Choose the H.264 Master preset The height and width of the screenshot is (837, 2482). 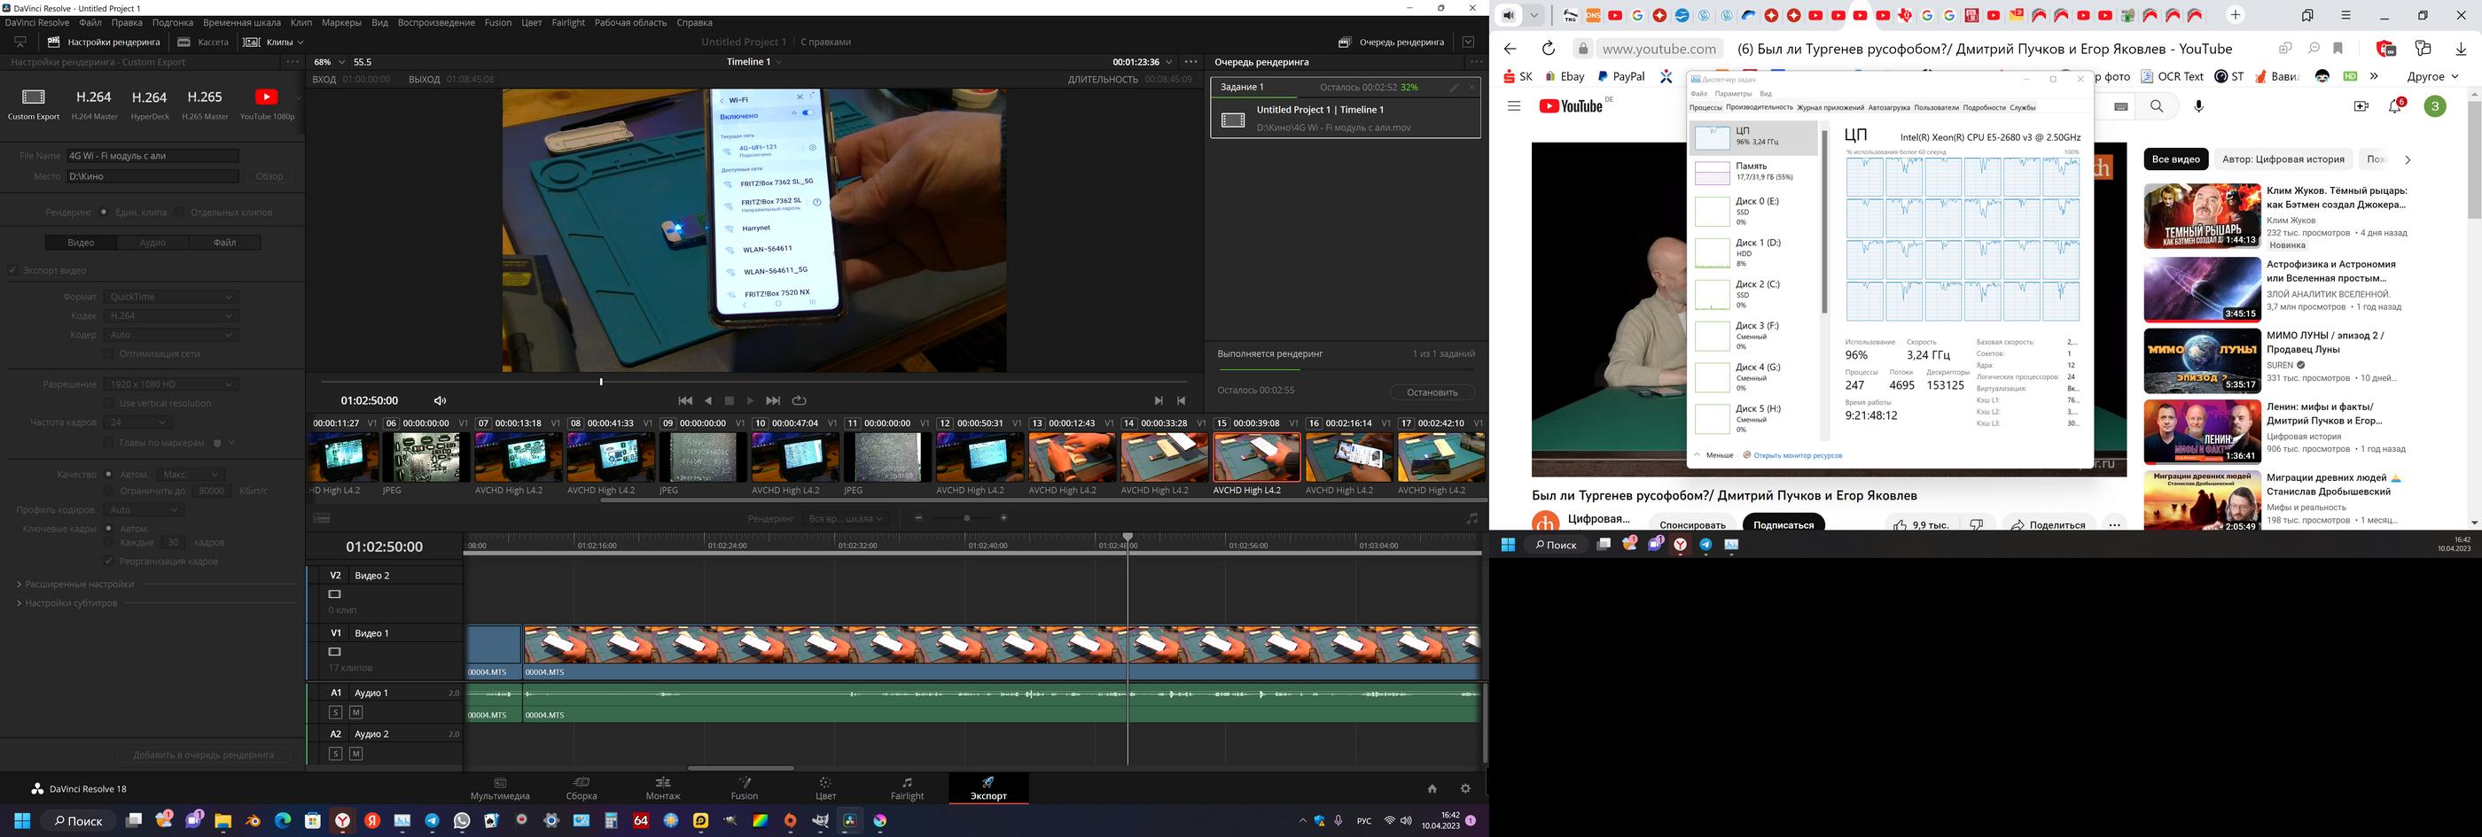[93, 104]
